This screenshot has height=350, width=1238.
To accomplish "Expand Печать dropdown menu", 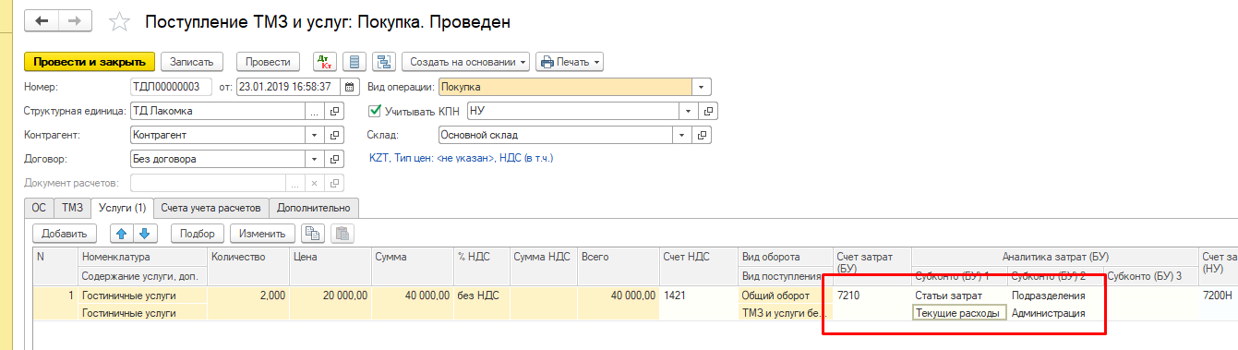I will (x=570, y=62).
